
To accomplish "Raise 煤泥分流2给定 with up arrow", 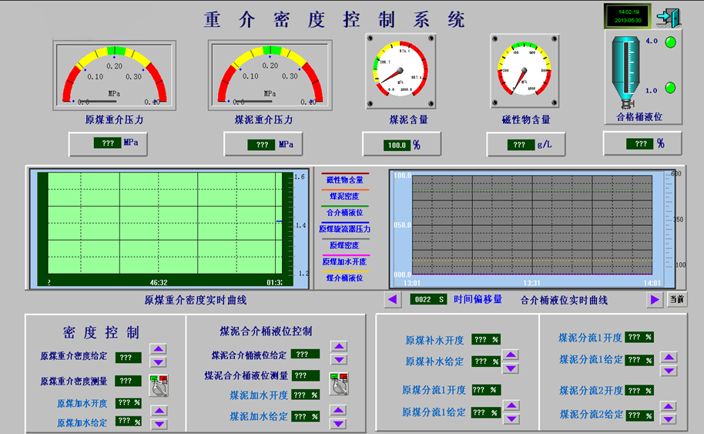I will (x=669, y=406).
